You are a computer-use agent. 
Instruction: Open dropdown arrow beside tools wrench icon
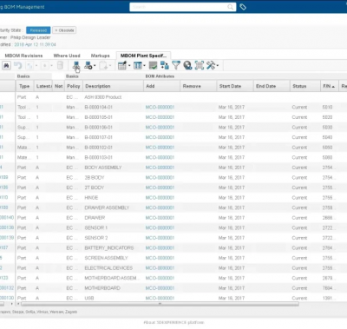click(218, 66)
